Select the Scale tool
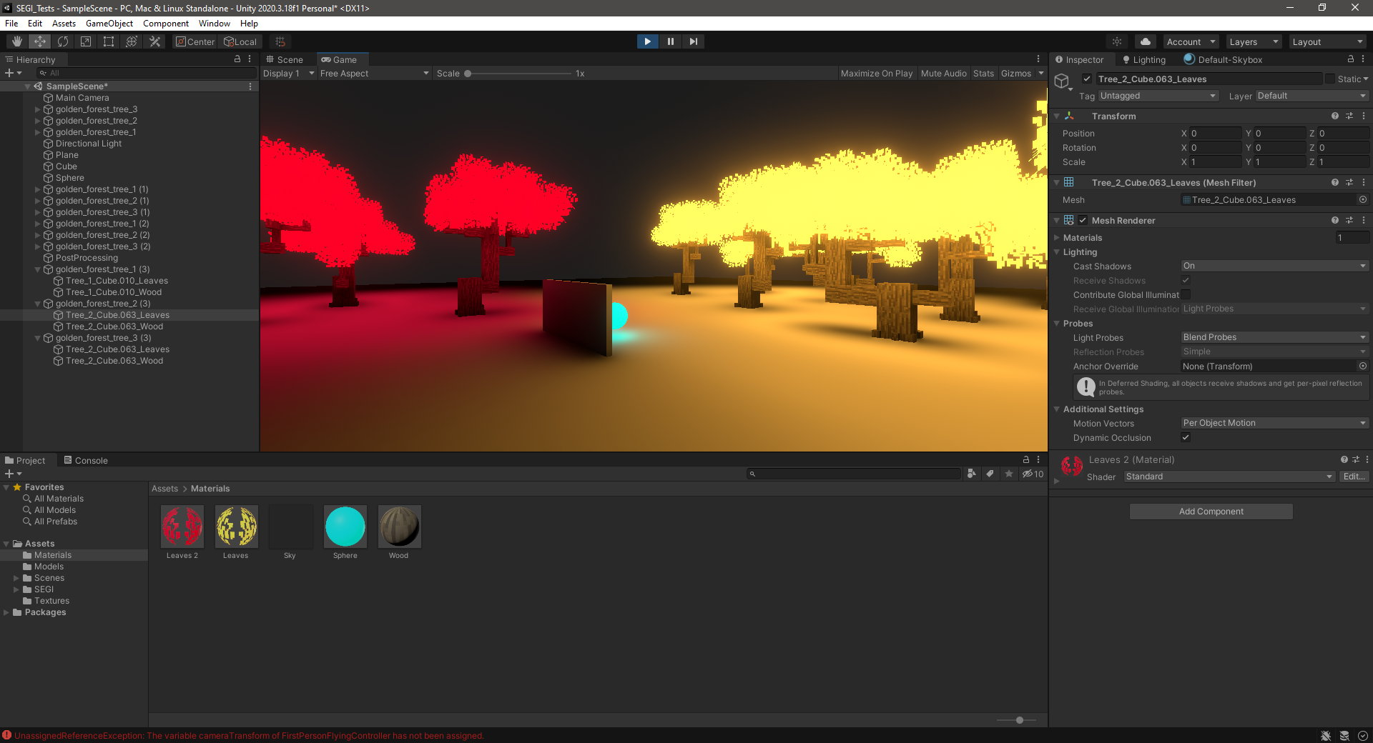 [x=86, y=41]
